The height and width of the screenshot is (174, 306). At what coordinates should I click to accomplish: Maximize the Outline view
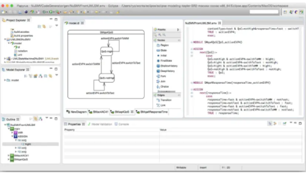pos(56,119)
